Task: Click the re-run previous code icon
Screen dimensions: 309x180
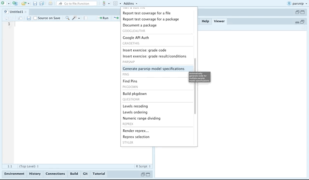Action: click(116, 18)
